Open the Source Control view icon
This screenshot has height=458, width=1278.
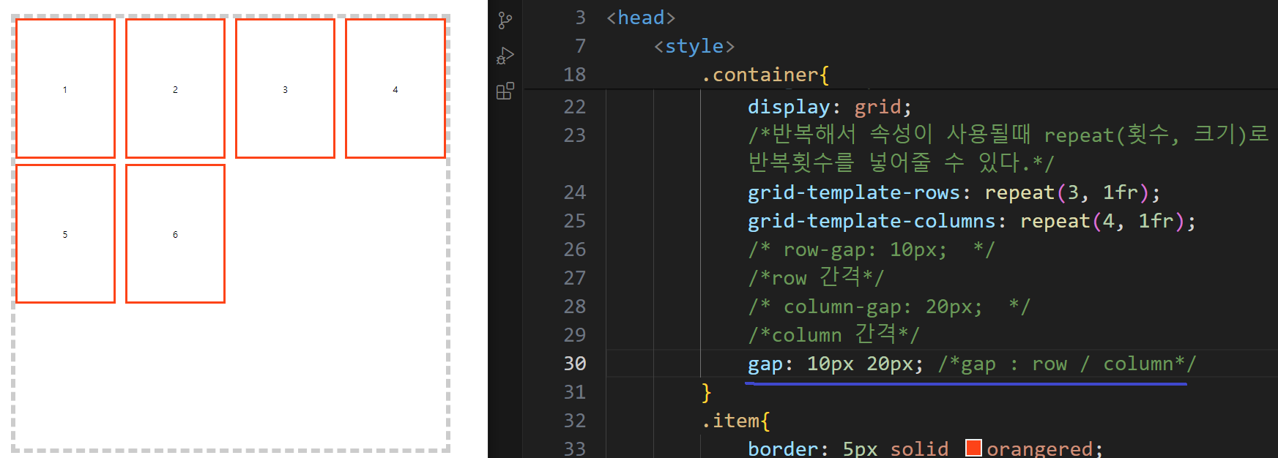tap(505, 20)
